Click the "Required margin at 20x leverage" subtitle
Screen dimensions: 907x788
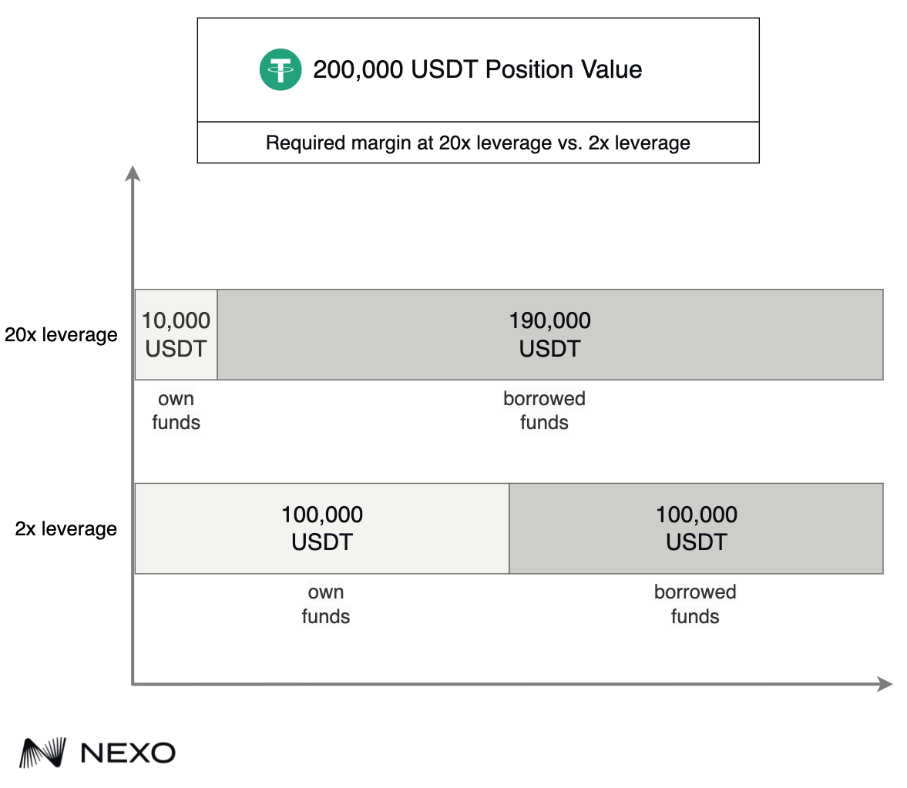(478, 143)
